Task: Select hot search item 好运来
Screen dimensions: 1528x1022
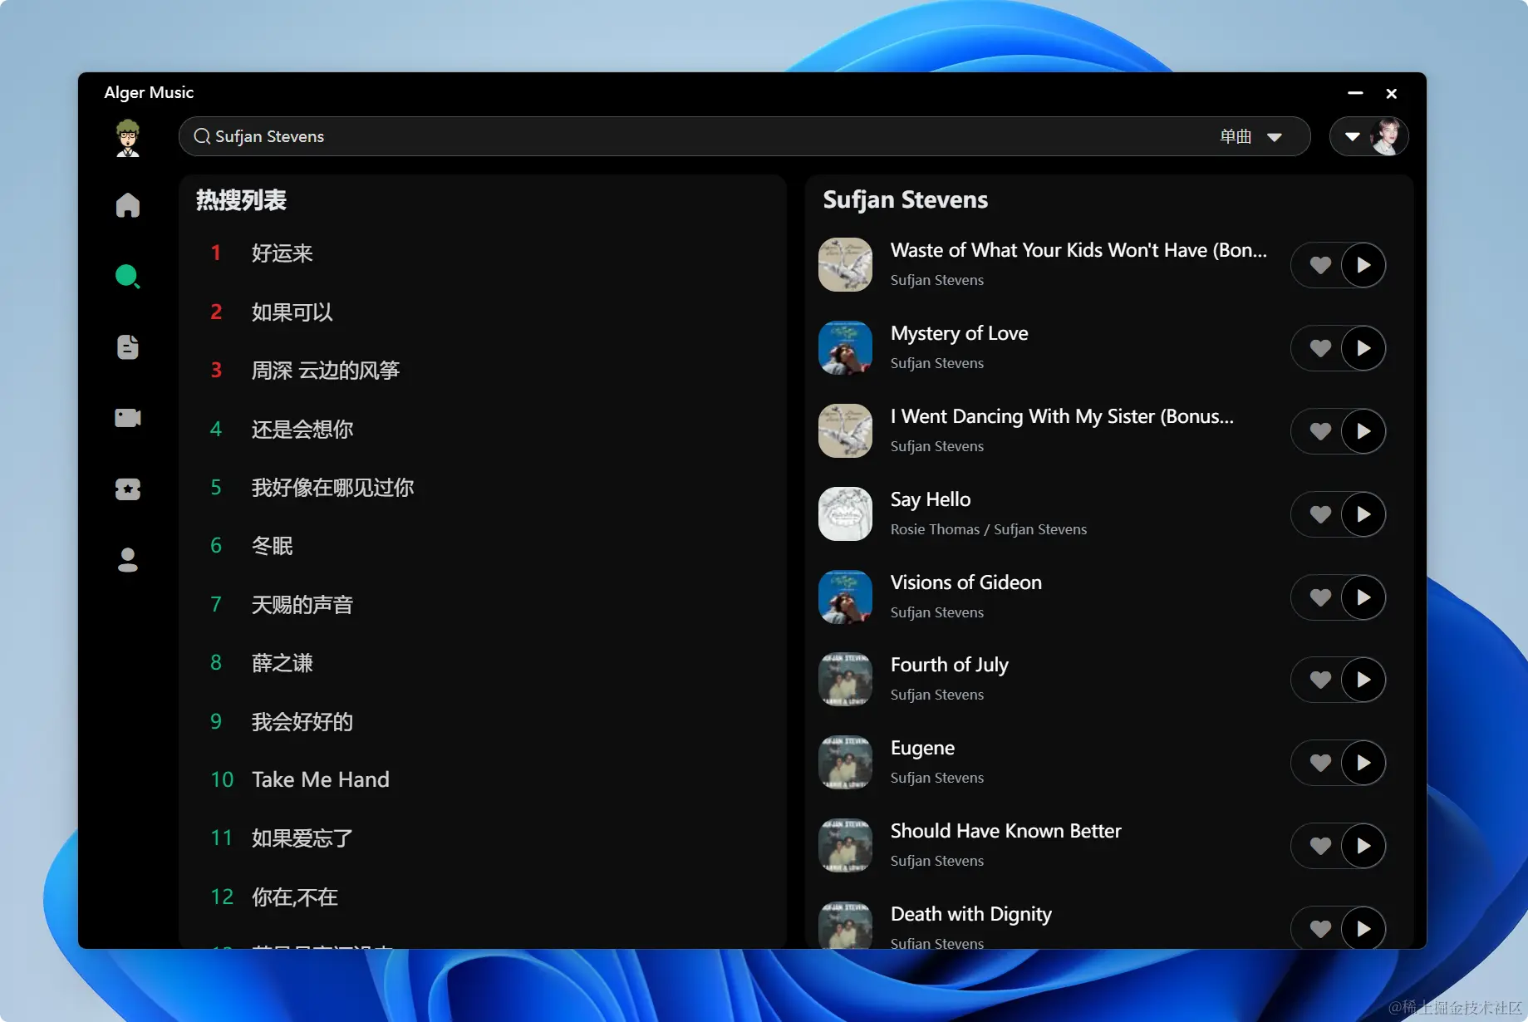Action: tap(283, 253)
